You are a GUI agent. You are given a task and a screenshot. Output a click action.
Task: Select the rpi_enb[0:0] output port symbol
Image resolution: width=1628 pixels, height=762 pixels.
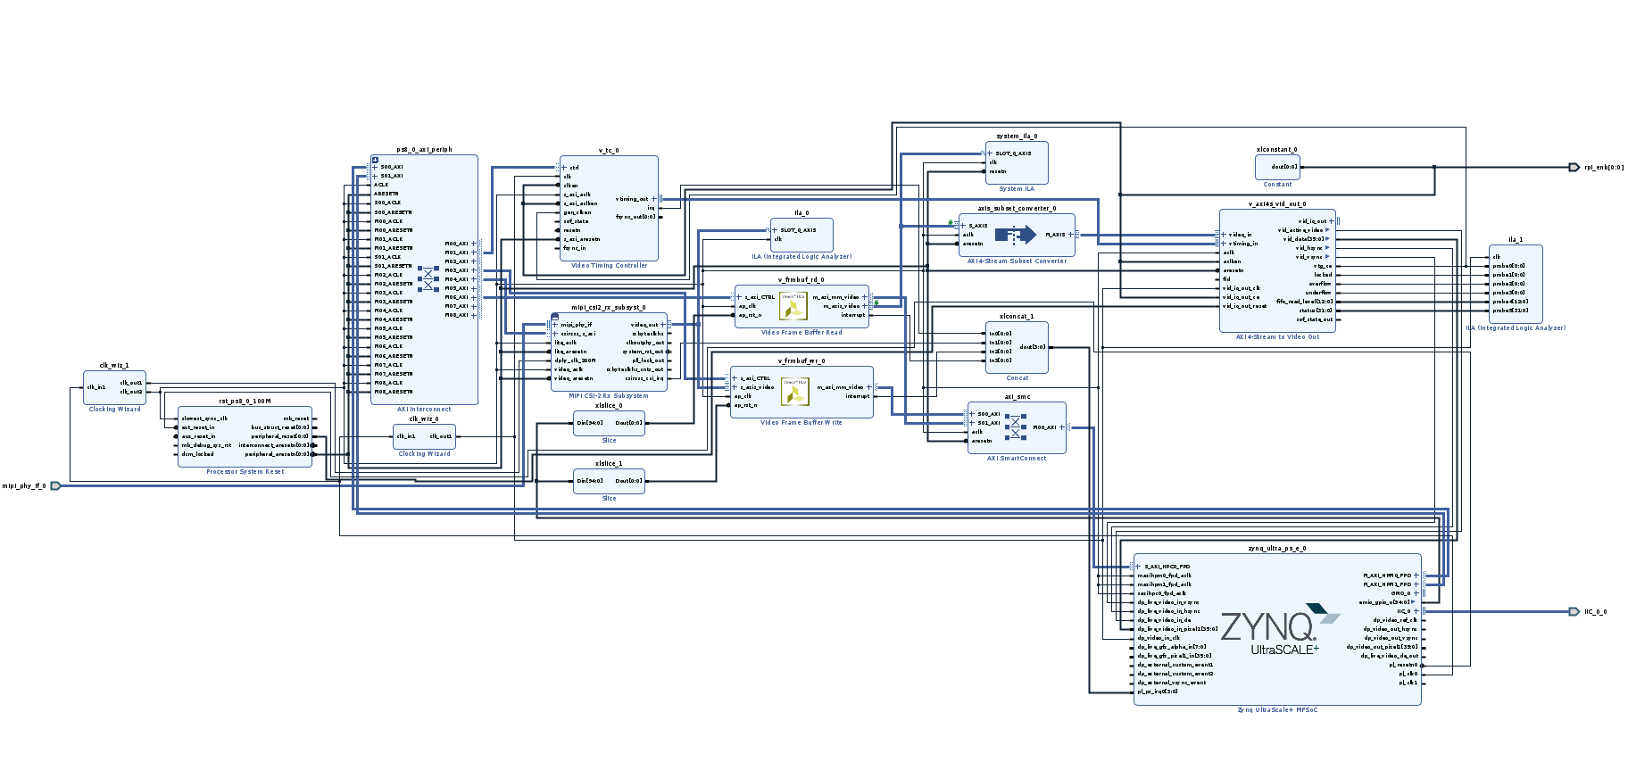click(1574, 167)
